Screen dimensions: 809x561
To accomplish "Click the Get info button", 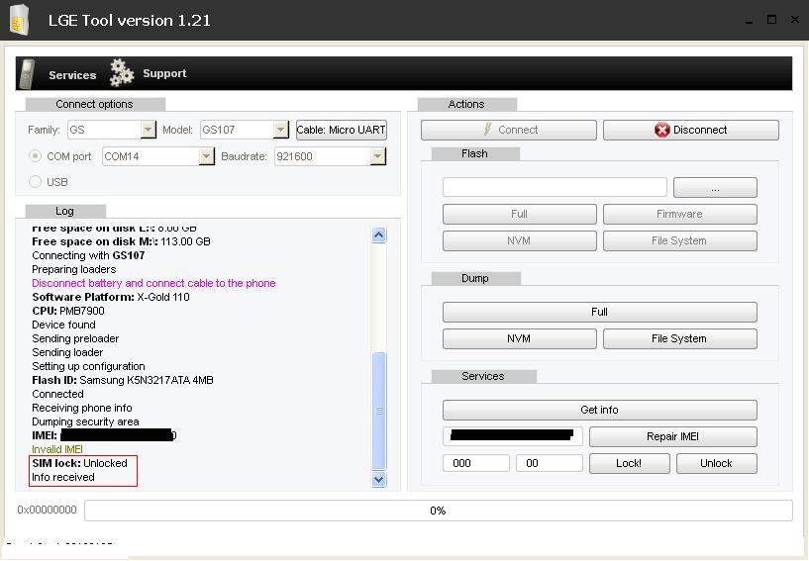I will tap(600, 410).
